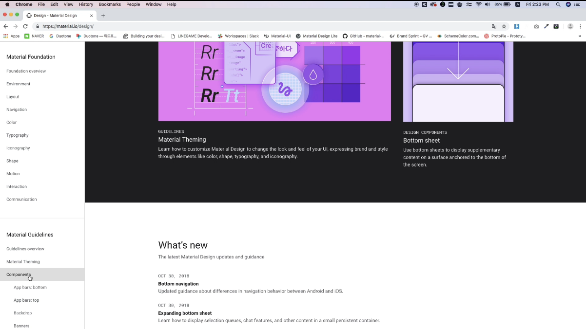Screen dimensions: 586x329
Task: Open the Apple menu
Action: click(7, 4)
